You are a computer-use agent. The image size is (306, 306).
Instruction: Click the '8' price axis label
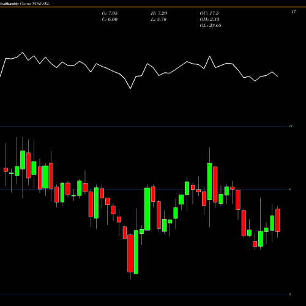[290, 190]
